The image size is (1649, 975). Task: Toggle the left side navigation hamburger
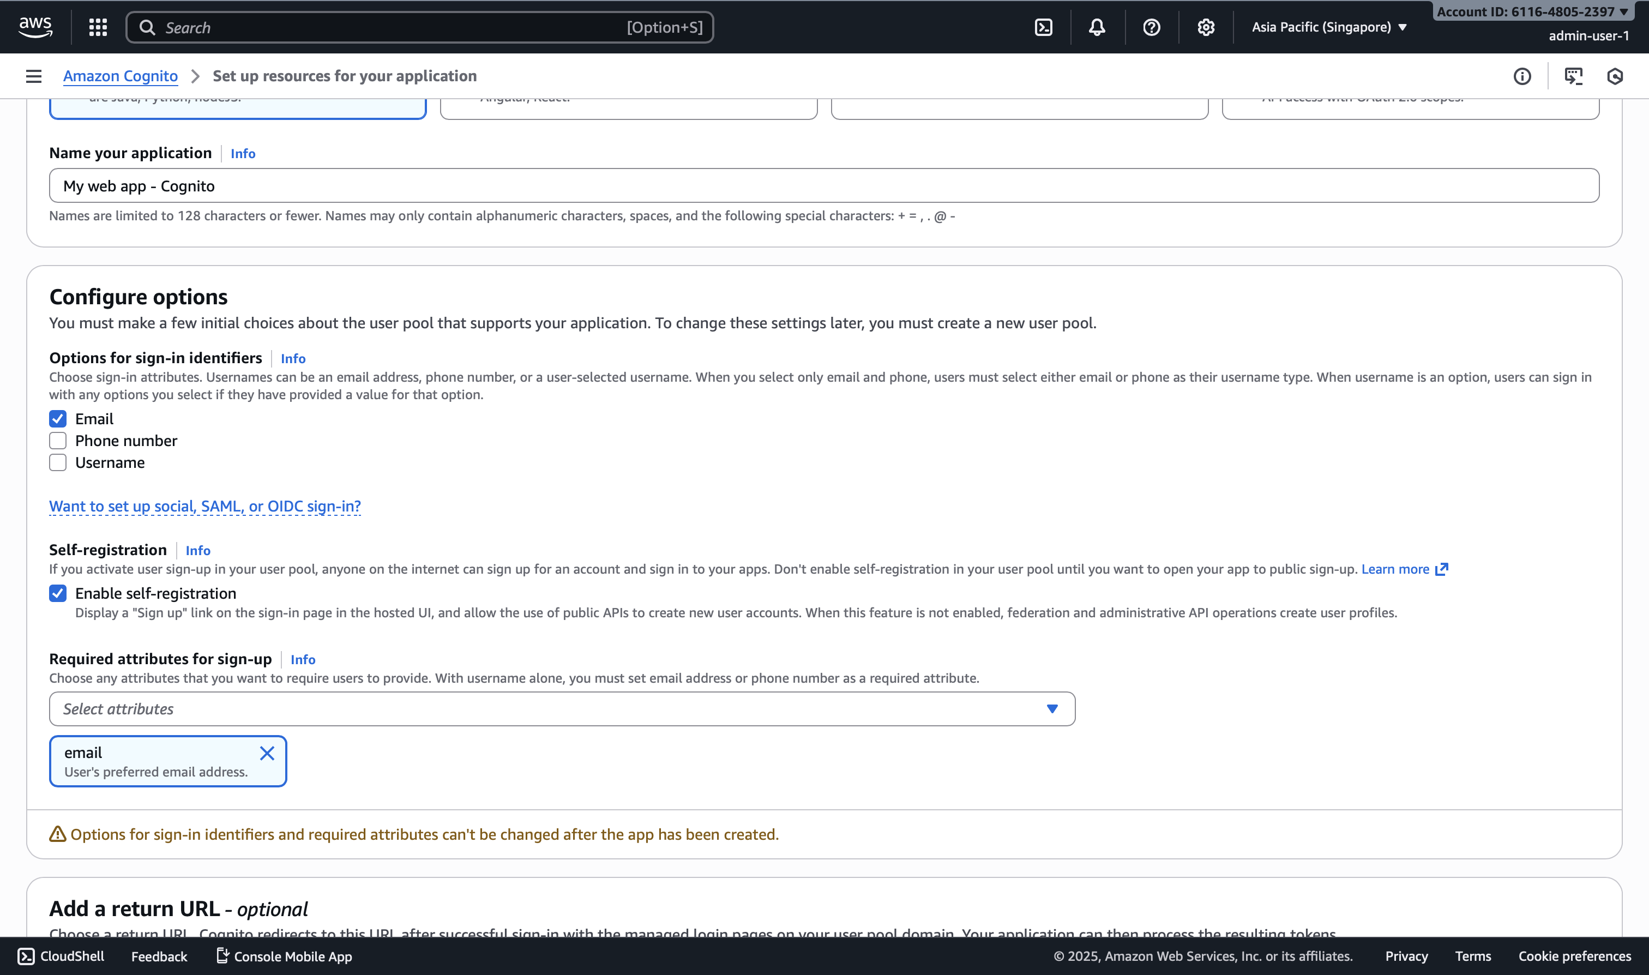point(33,76)
